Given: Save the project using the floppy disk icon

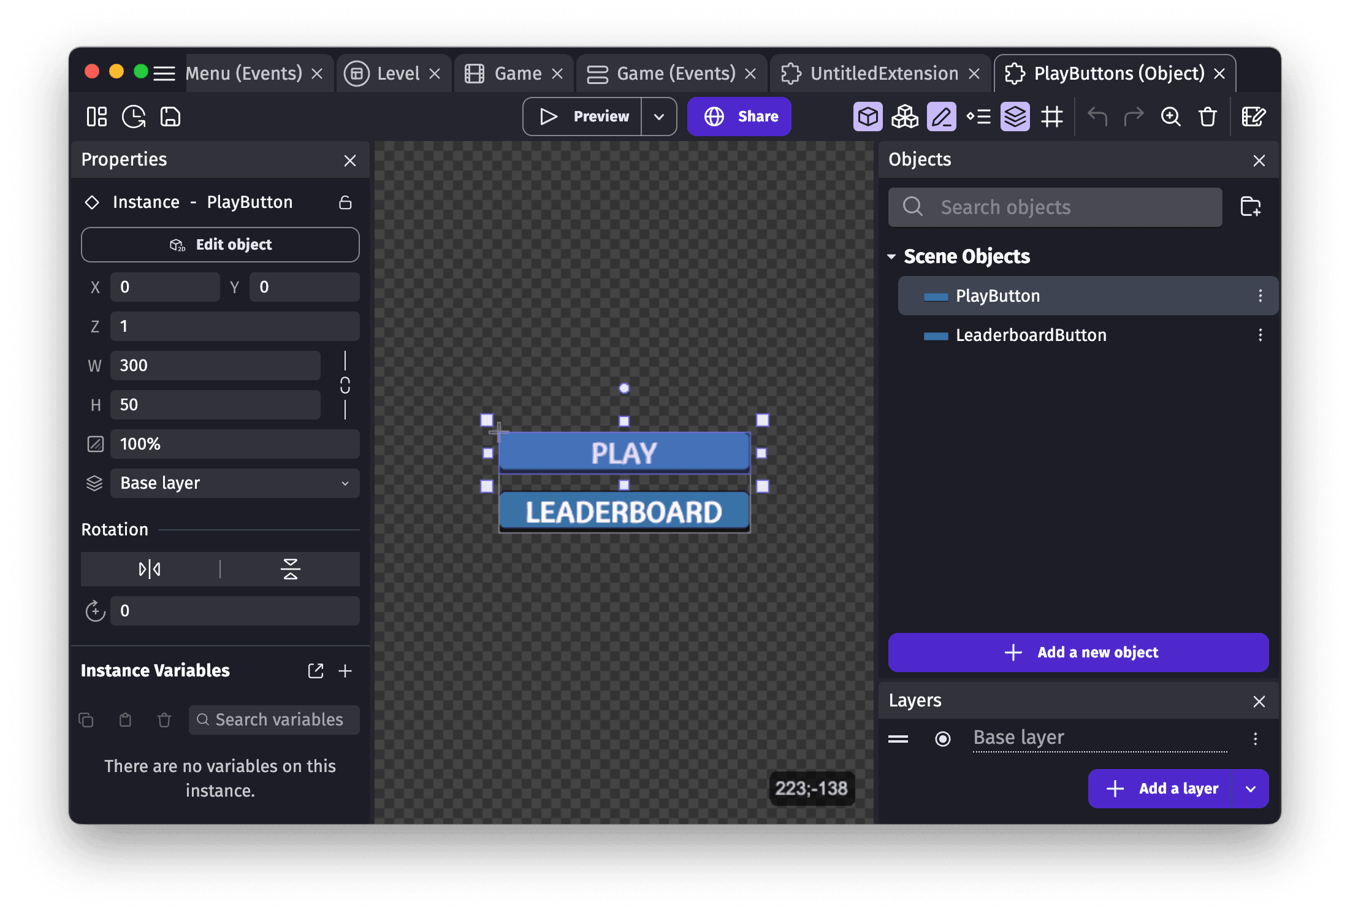Looking at the screenshot, I should click(x=170, y=117).
